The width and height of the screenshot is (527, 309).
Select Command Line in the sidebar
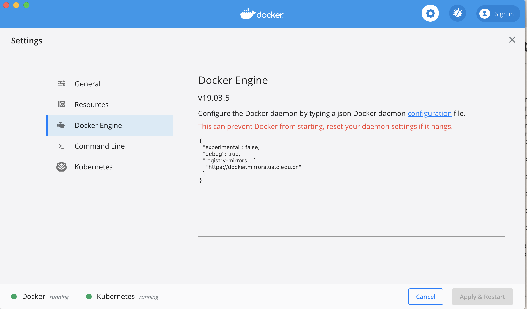pos(99,146)
